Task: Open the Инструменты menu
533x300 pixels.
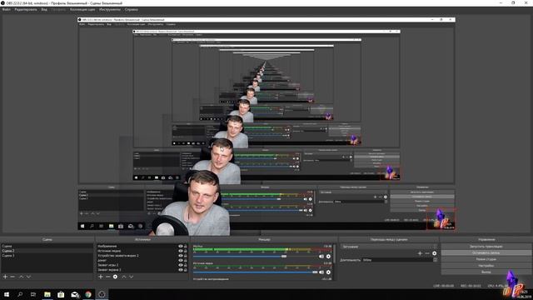Action: tap(110, 9)
